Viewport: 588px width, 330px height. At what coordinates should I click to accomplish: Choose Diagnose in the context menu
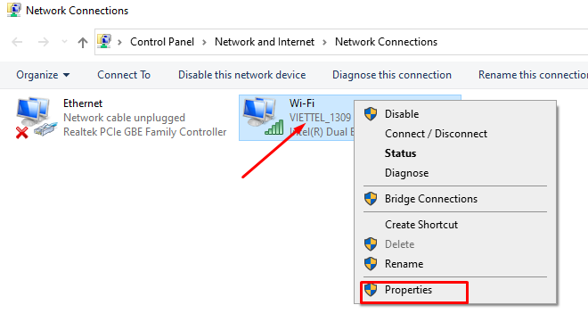pos(406,173)
